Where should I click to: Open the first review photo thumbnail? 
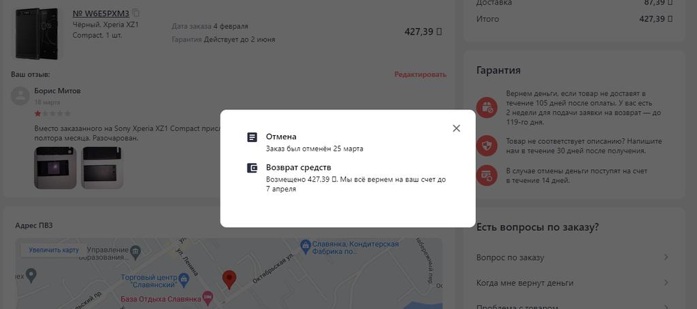[56, 168]
